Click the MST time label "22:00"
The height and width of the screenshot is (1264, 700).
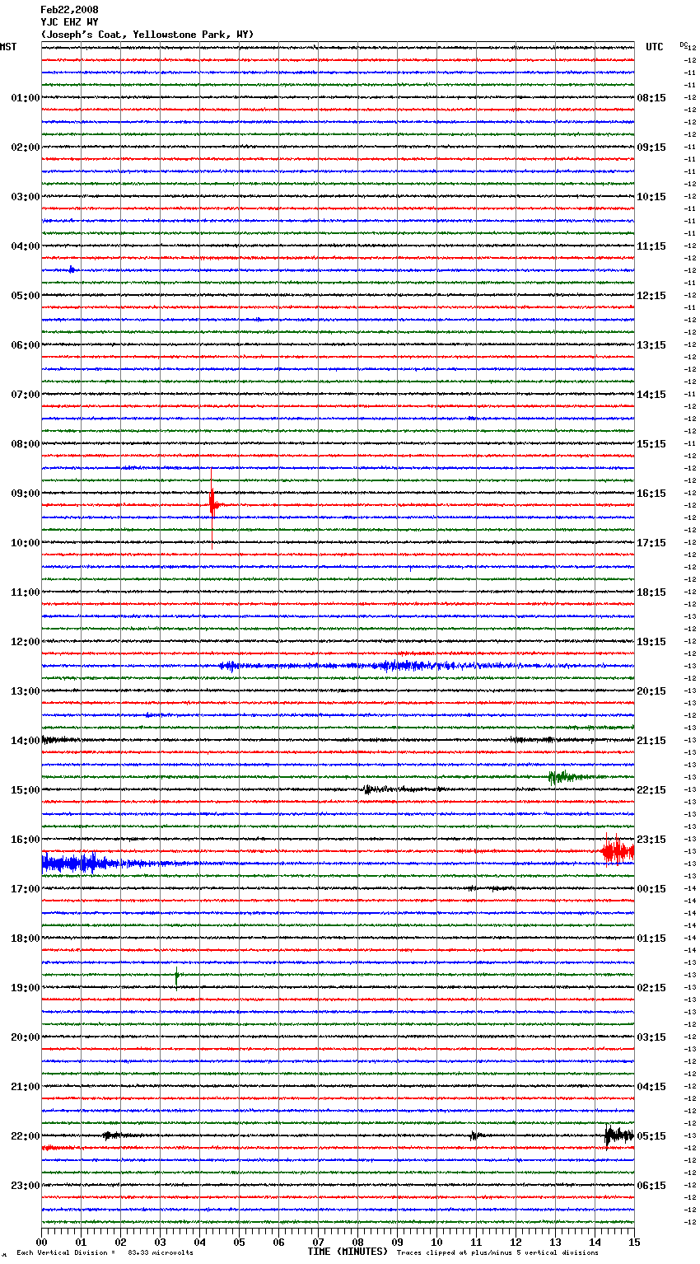coord(26,1136)
